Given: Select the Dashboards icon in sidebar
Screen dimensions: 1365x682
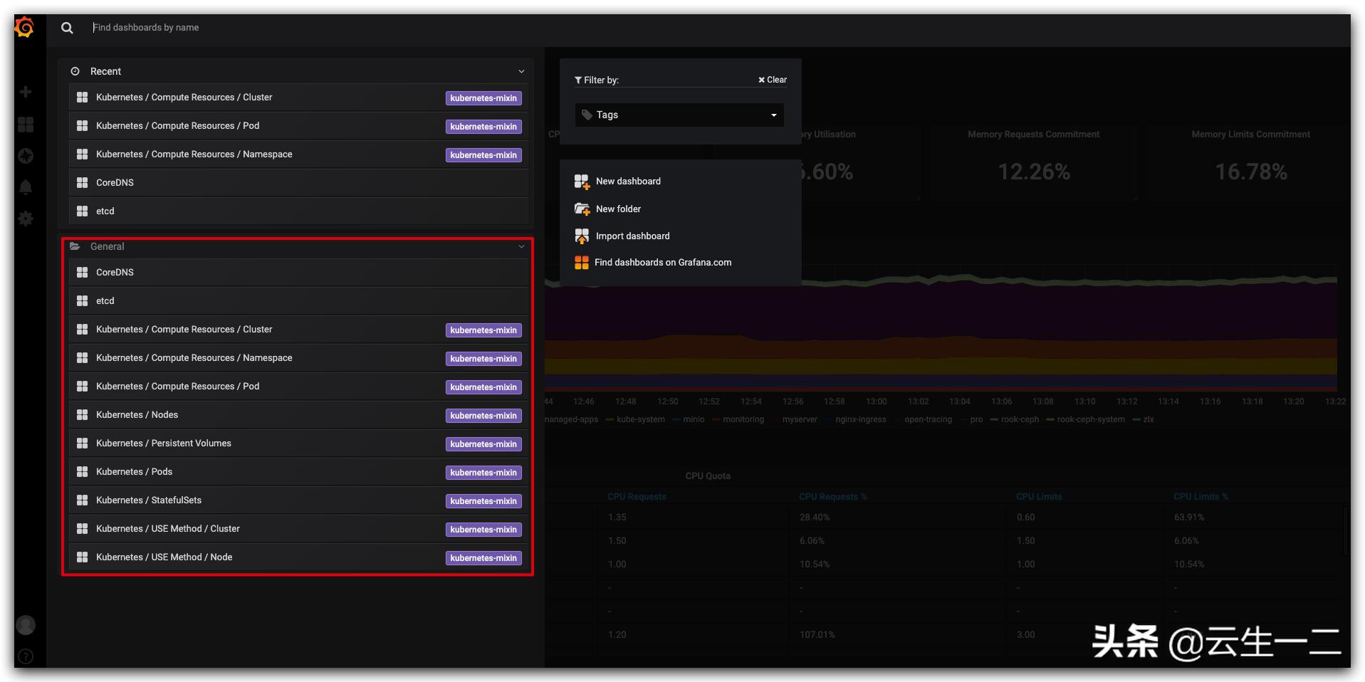Looking at the screenshot, I should [x=25, y=125].
